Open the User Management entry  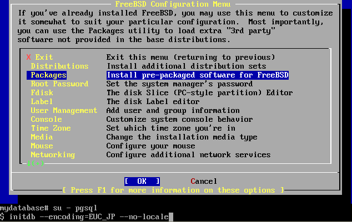(64, 111)
